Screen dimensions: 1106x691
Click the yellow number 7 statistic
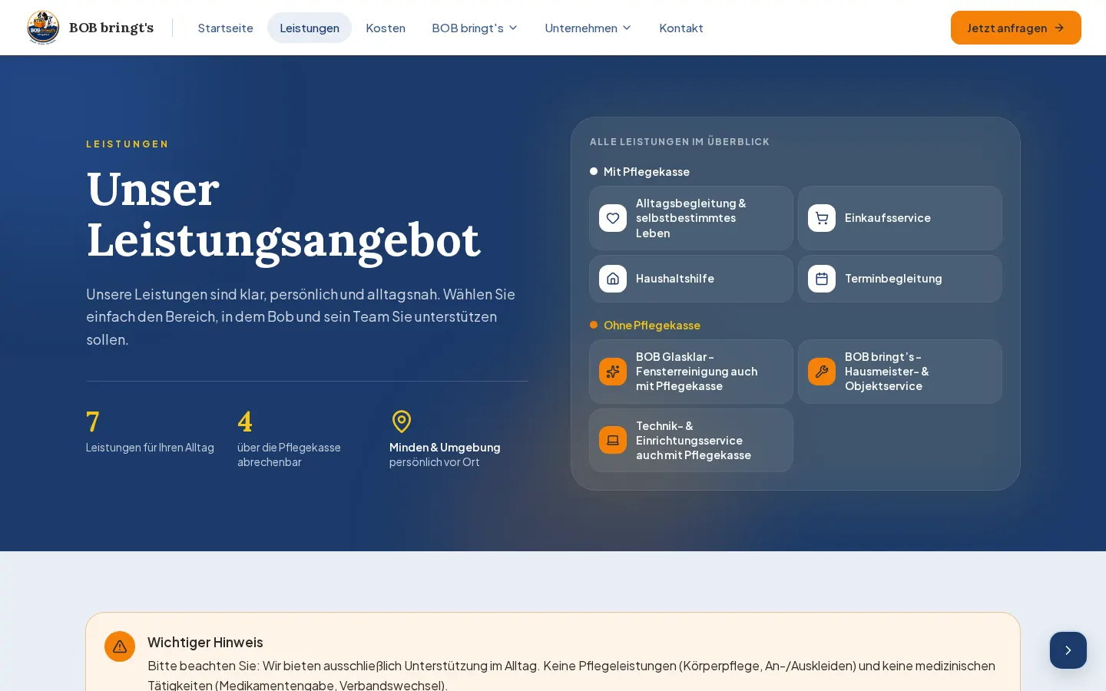pos(93,422)
